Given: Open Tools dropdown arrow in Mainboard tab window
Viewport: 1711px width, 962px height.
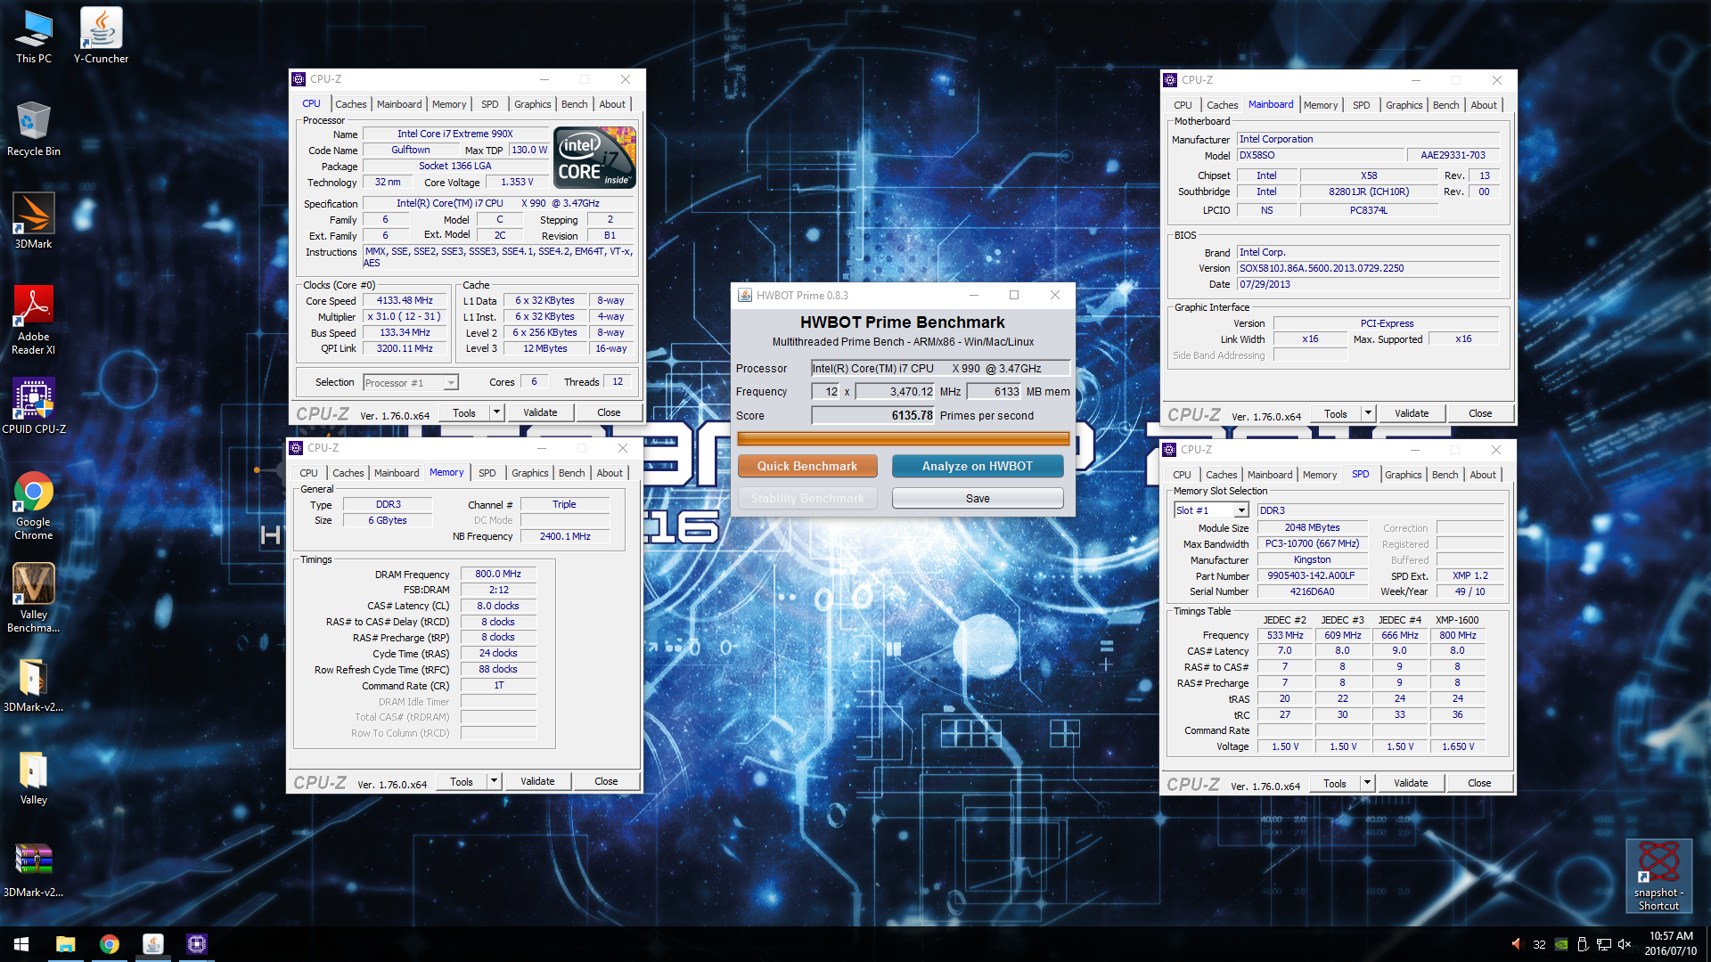Looking at the screenshot, I should [x=1368, y=413].
